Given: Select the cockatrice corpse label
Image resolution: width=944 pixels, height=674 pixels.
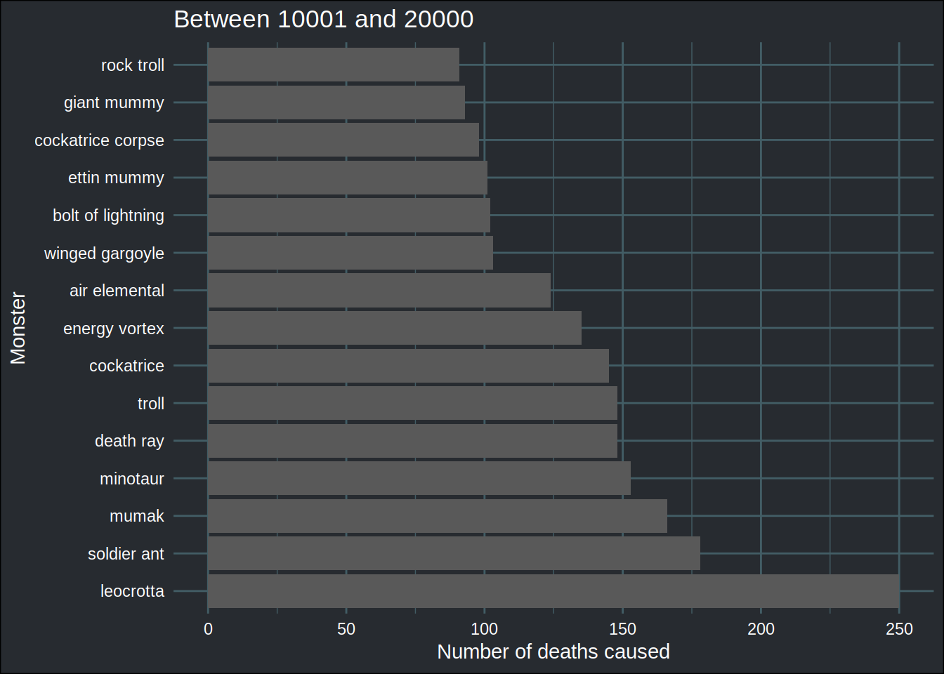Looking at the screenshot, I should click(x=99, y=140).
